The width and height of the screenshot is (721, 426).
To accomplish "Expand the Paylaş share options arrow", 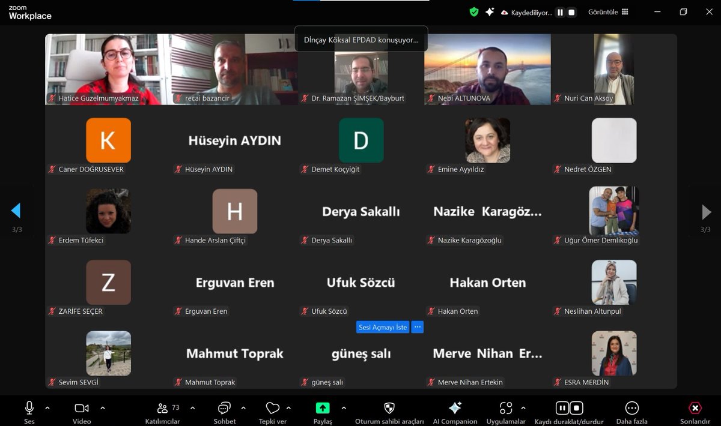I will [343, 408].
